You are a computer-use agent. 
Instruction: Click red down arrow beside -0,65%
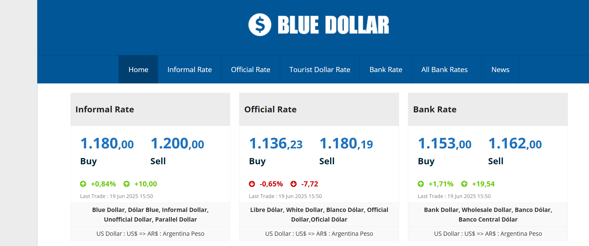click(x=252, y=184)
